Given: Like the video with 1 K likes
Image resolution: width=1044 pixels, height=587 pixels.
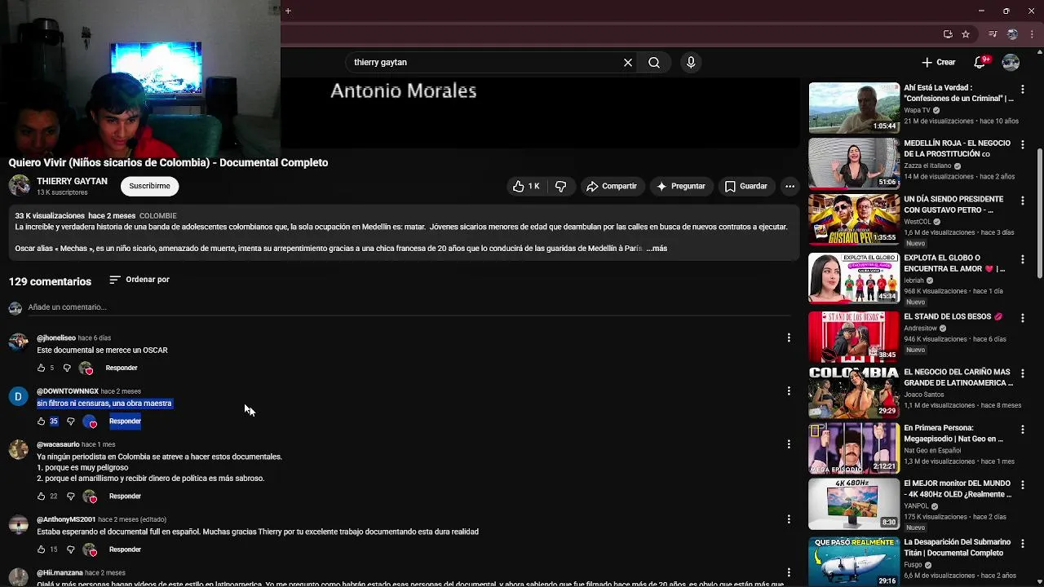Looking at the screenshot, I should (x=526, y=186).
